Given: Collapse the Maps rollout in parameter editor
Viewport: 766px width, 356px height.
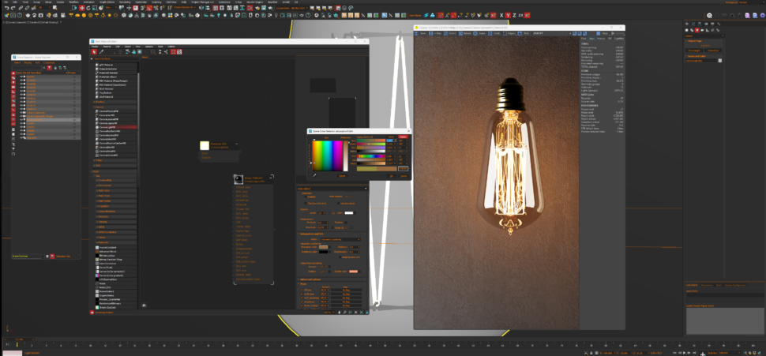Looking at the screenshot, I should click(x=303, y=283).
